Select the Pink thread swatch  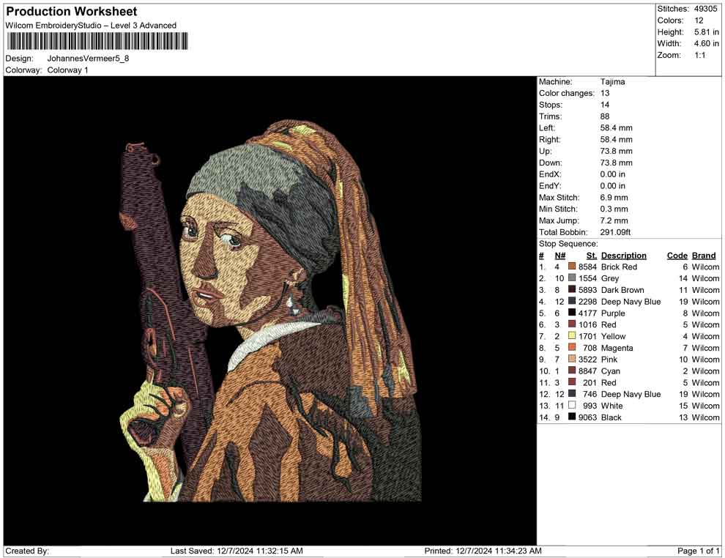click(x=572, y=360)
